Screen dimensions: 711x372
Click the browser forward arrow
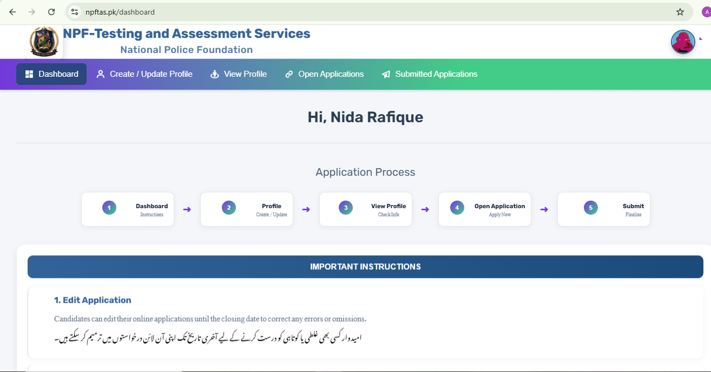(x=32, y=12)
